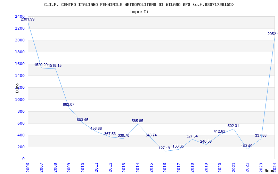Click the 2010 x-axis year
278x174 pixels.
pyautogui.click(x=82, y=168)
